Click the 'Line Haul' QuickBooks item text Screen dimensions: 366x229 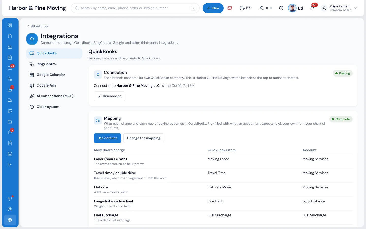point(215,201)
